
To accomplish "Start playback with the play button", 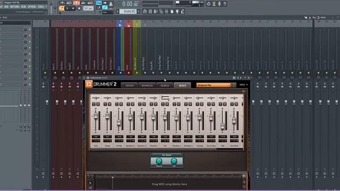I will (67, 8).
